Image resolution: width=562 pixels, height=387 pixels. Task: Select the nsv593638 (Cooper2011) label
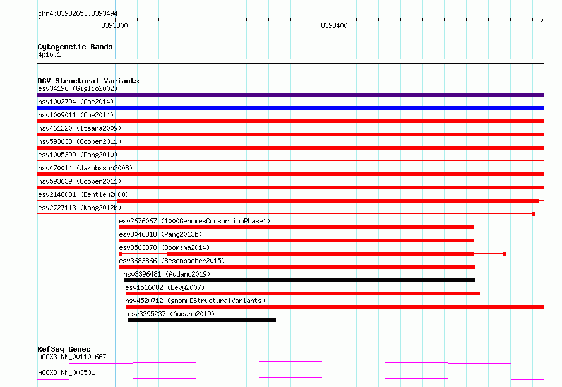(80, 141)
